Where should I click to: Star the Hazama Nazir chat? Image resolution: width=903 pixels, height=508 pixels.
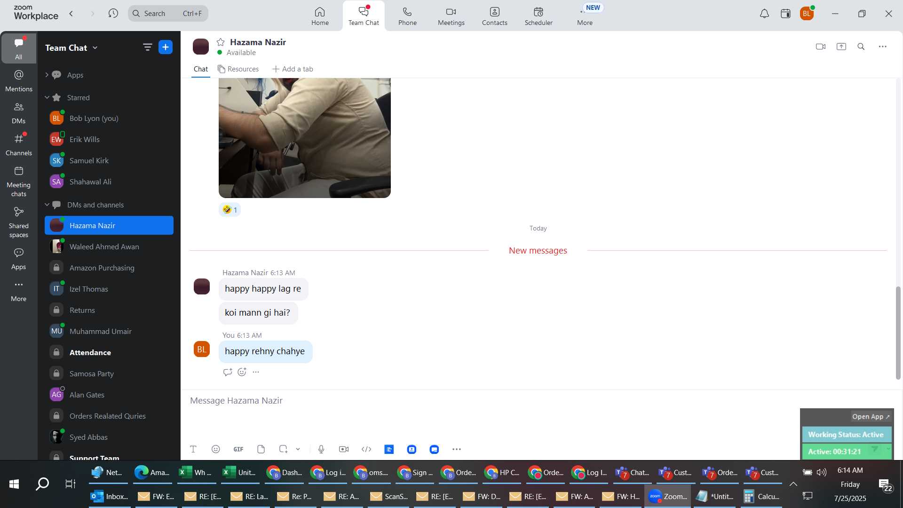coord(221,42)
